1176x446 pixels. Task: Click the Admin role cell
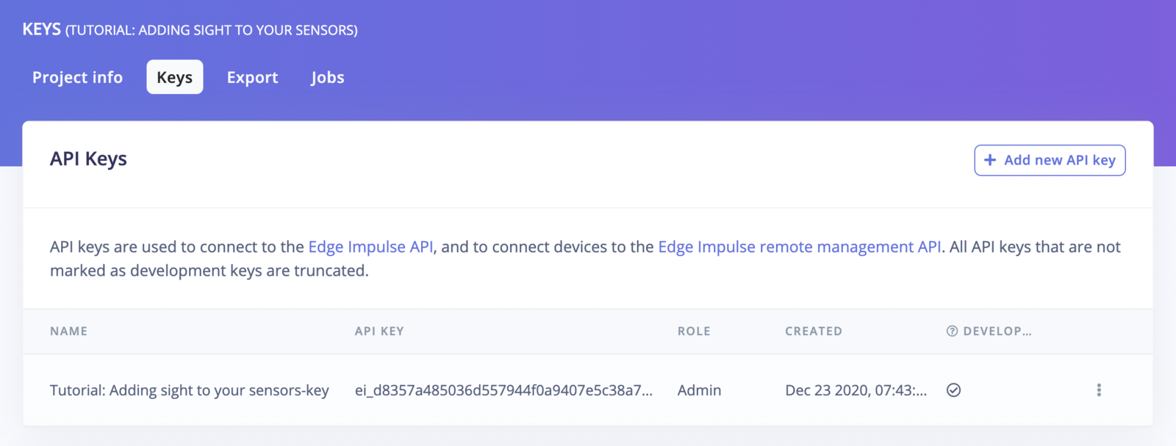coord(699,390)
